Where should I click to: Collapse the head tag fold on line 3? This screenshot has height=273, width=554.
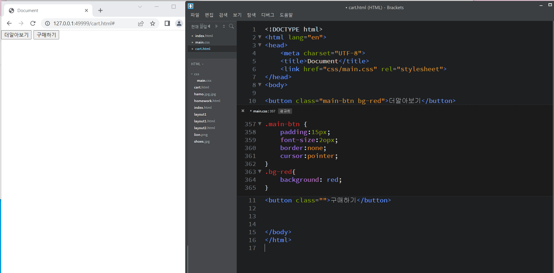(260, 45)
